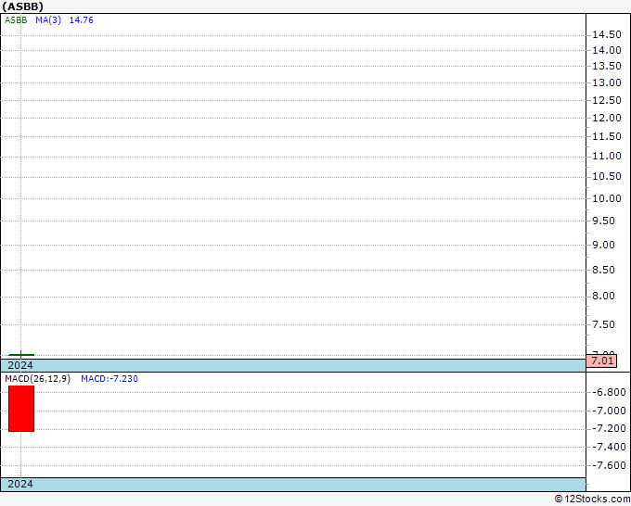Click the moving average value 14.76
This screenshot has width=631, height=506.
click(x=82, y=20)
